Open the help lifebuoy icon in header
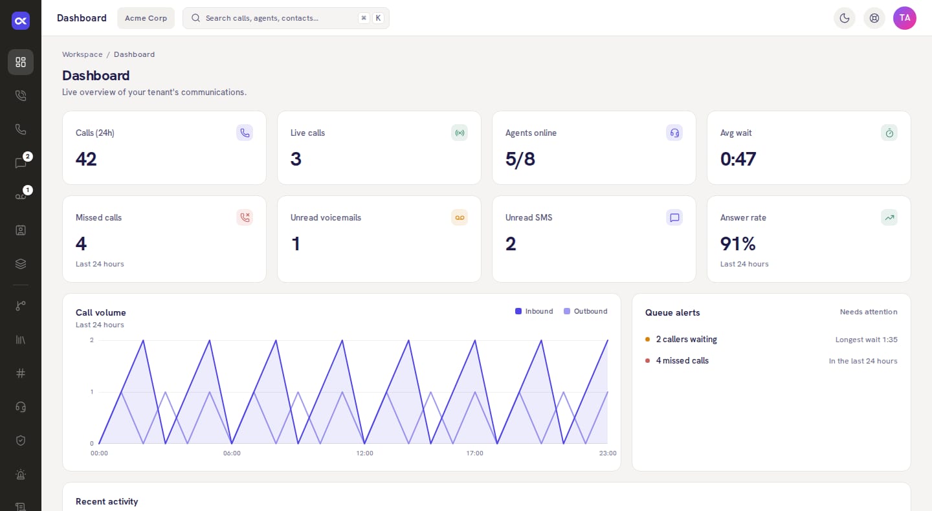This screenshot has height=511, width=932. tap(874, 18)
